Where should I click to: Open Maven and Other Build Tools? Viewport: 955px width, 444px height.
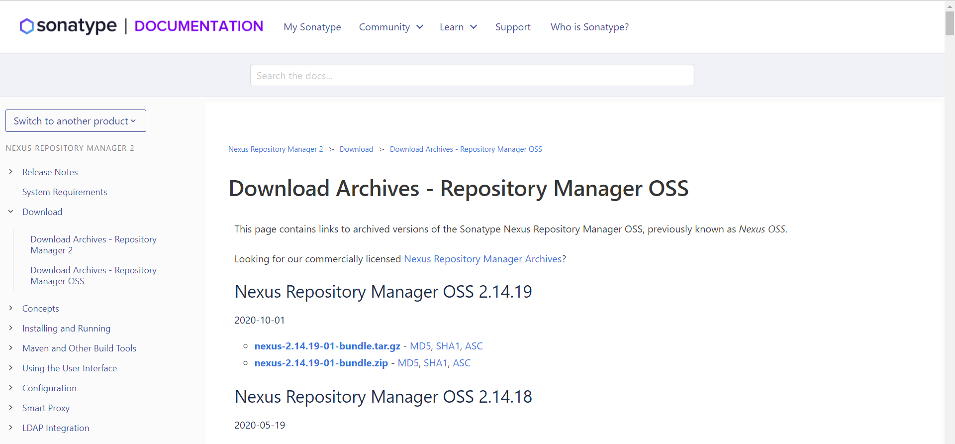coord(79,348)
